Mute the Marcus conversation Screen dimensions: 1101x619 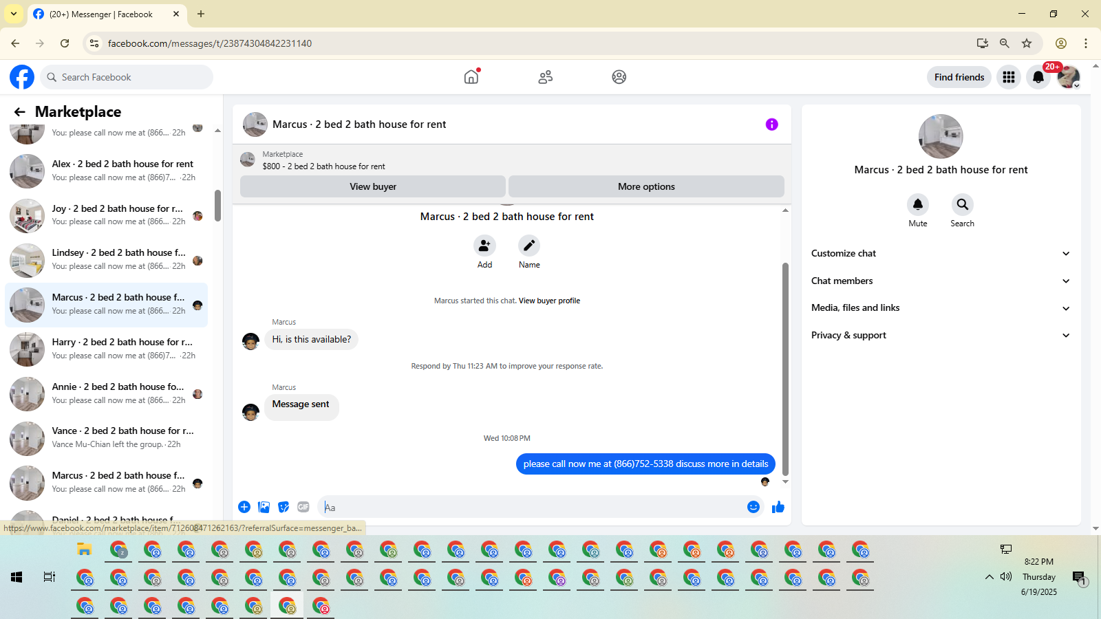tap(918, 204)
